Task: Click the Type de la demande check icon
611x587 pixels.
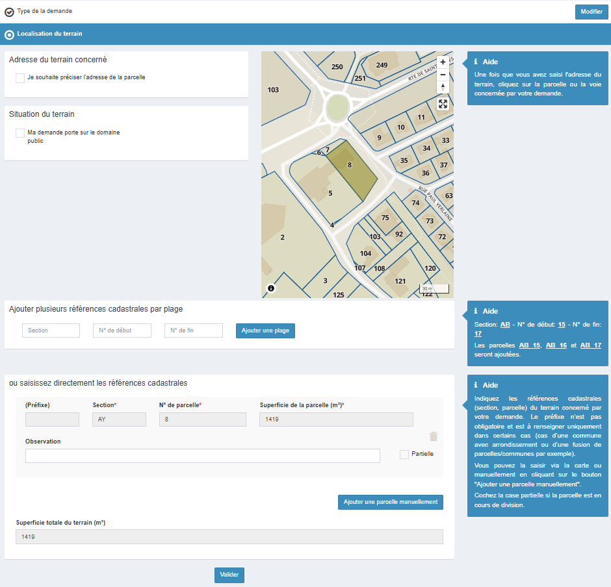Action: tap(9, 12)
